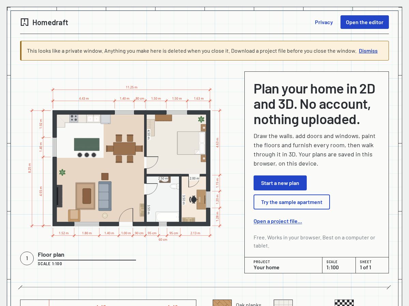The width and height of the screenshot is (409, 306).
Task: Click the Free. Works in your browser note
Action: click(314, 242)
